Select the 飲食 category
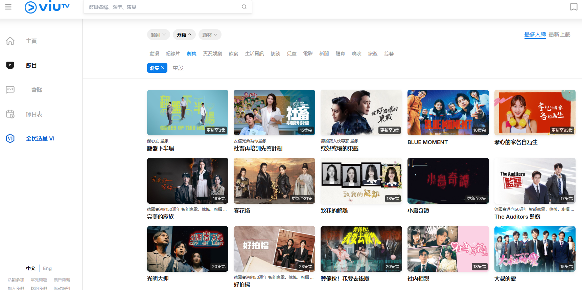This screenshot has width=582, height=290. pyautogui.click(x=233, y=53)
